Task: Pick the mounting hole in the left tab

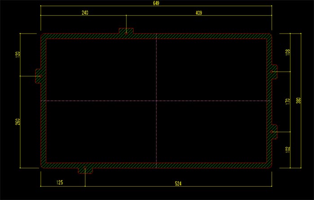Action: 41,76
